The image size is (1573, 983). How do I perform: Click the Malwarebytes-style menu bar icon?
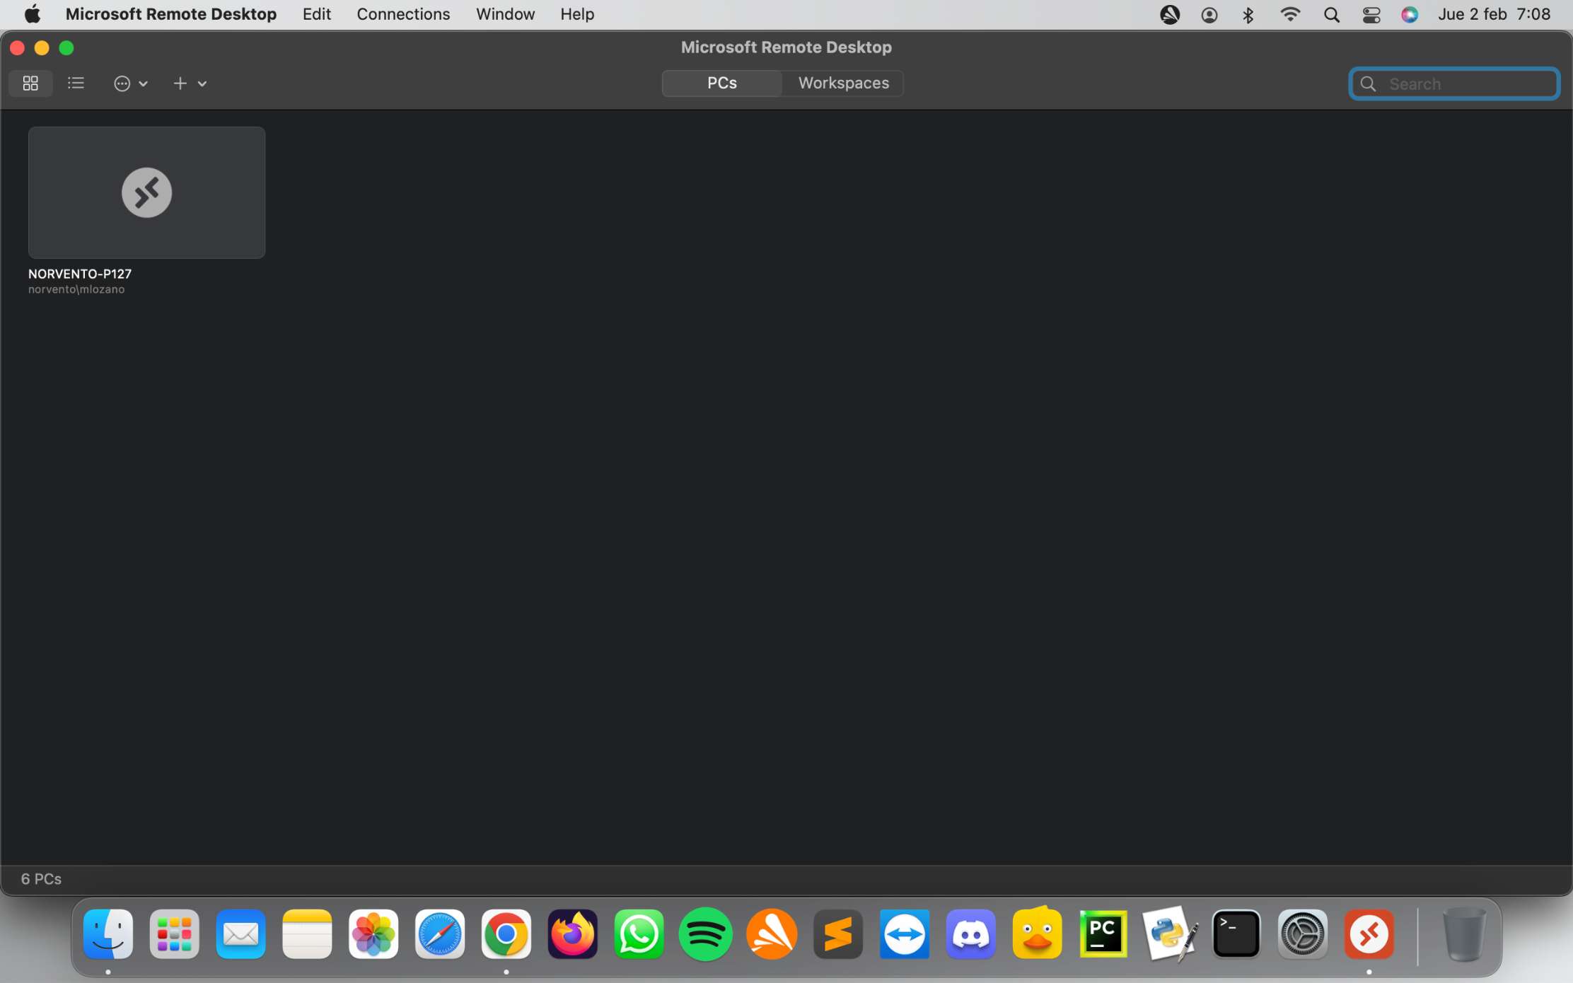click(x=1170, y=15)
